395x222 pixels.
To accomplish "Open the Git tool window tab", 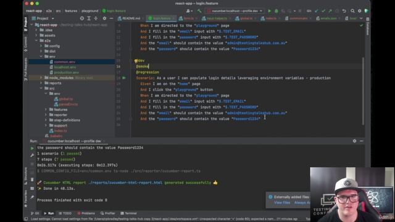I will click(x=35, y=213).
